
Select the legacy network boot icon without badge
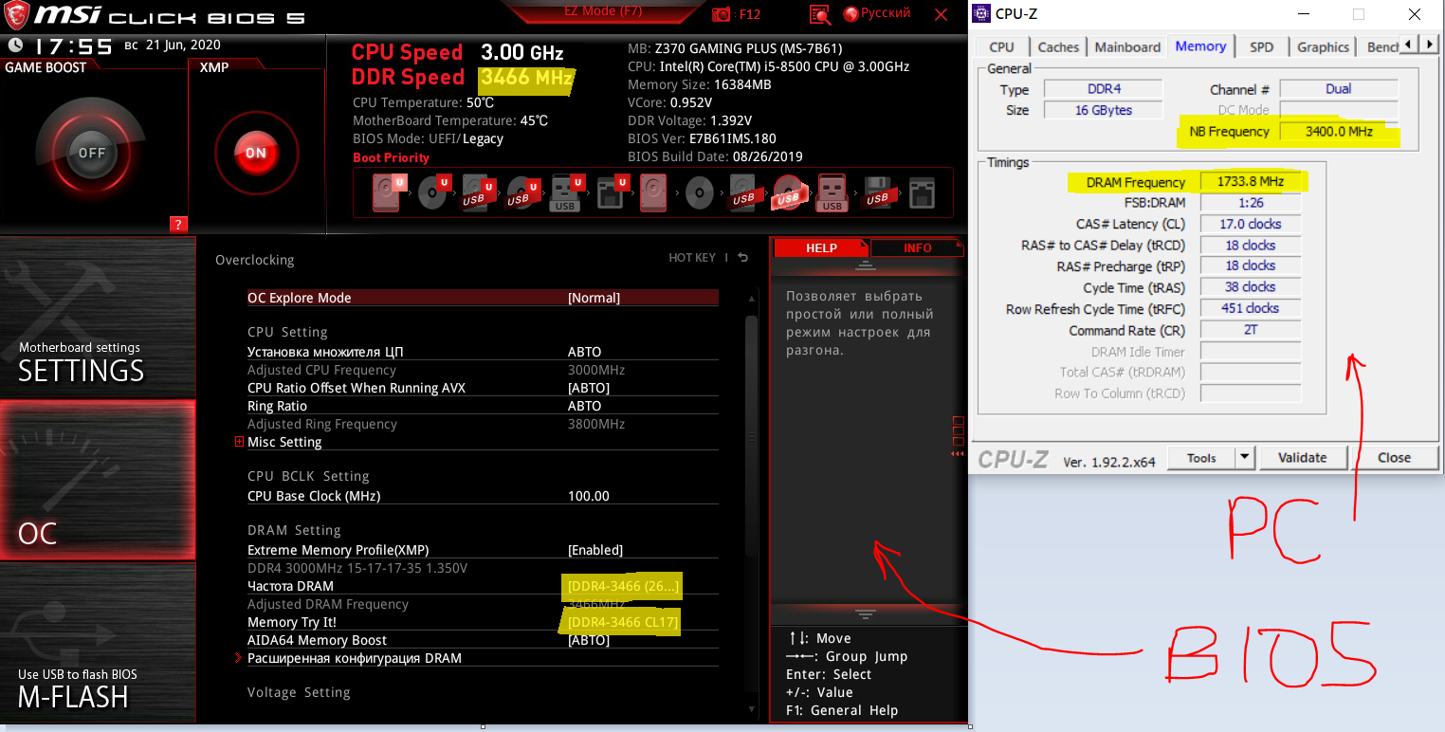tap(922, 192)
